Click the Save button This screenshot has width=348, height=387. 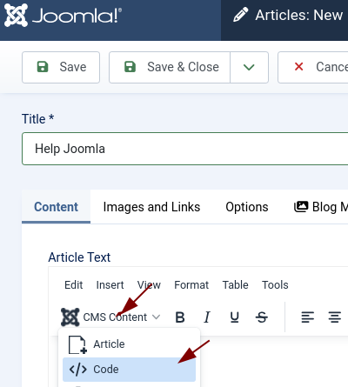coord(61,67)
